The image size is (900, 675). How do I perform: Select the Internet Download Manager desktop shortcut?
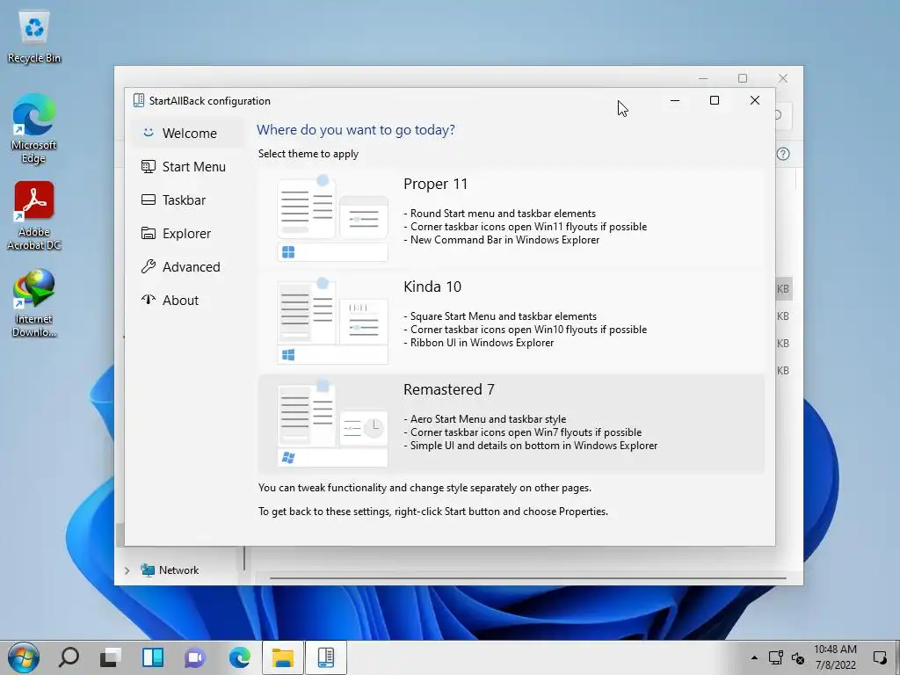[x=34, y=303]
